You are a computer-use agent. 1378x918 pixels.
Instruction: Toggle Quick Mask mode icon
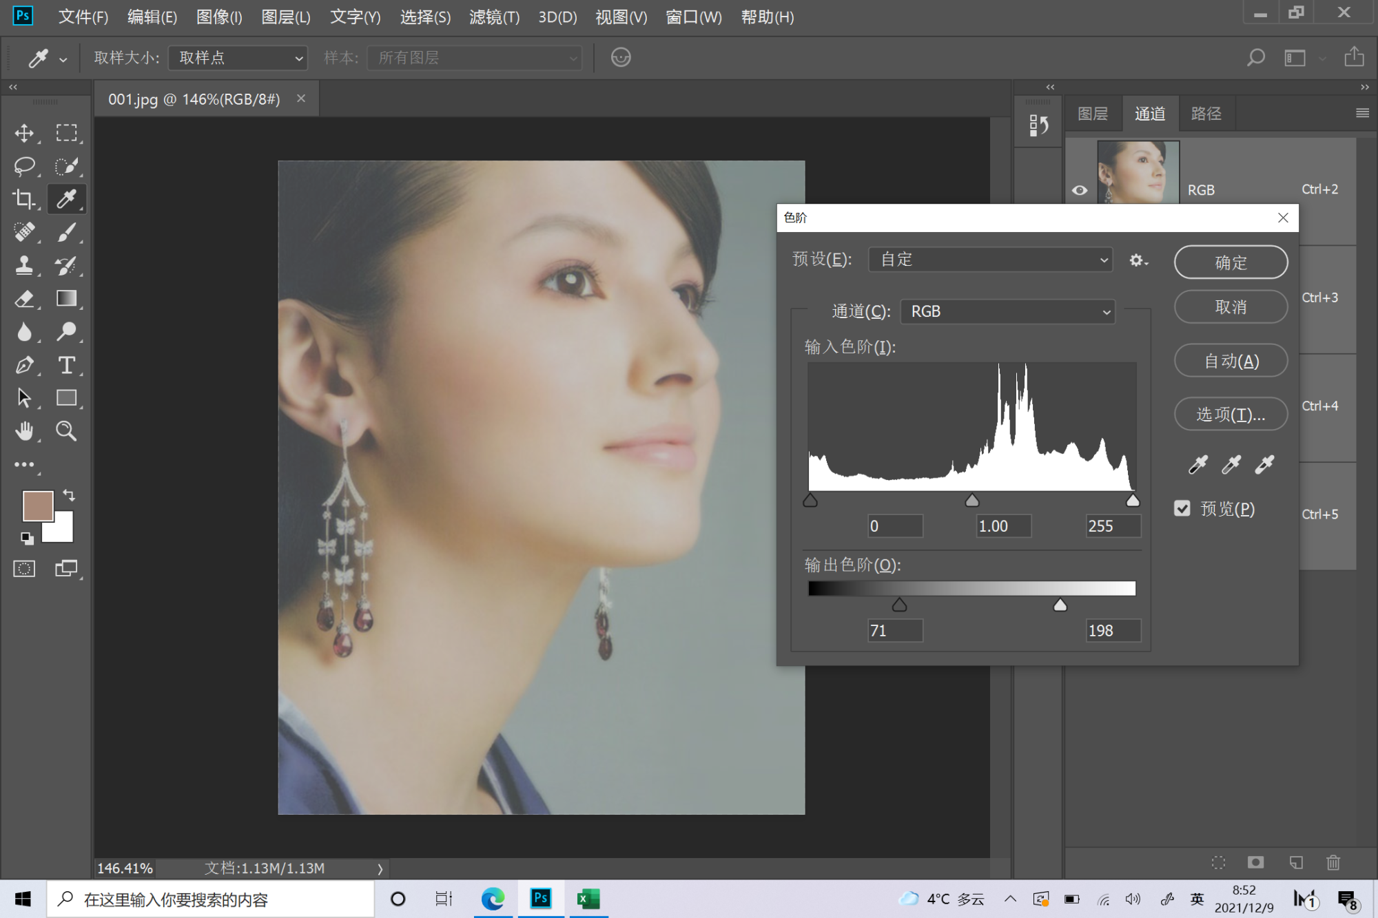[25, 569]
